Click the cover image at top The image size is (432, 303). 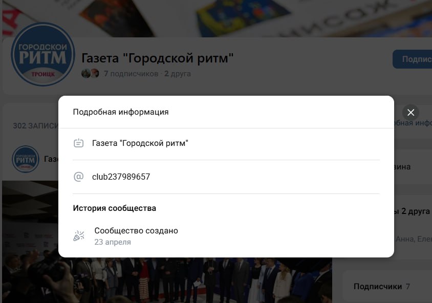(x=217, y=18)
